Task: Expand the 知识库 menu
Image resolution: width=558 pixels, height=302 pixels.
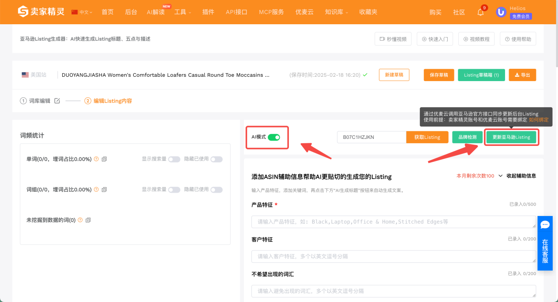Action: [336, 12]
